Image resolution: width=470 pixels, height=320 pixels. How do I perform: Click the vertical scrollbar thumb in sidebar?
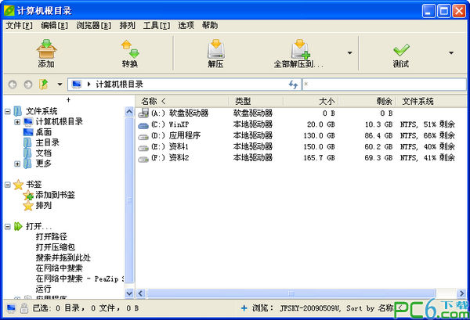pyautogui.click(x=129, y=200)
